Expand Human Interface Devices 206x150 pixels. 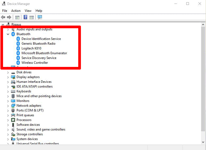click(8, 82)
